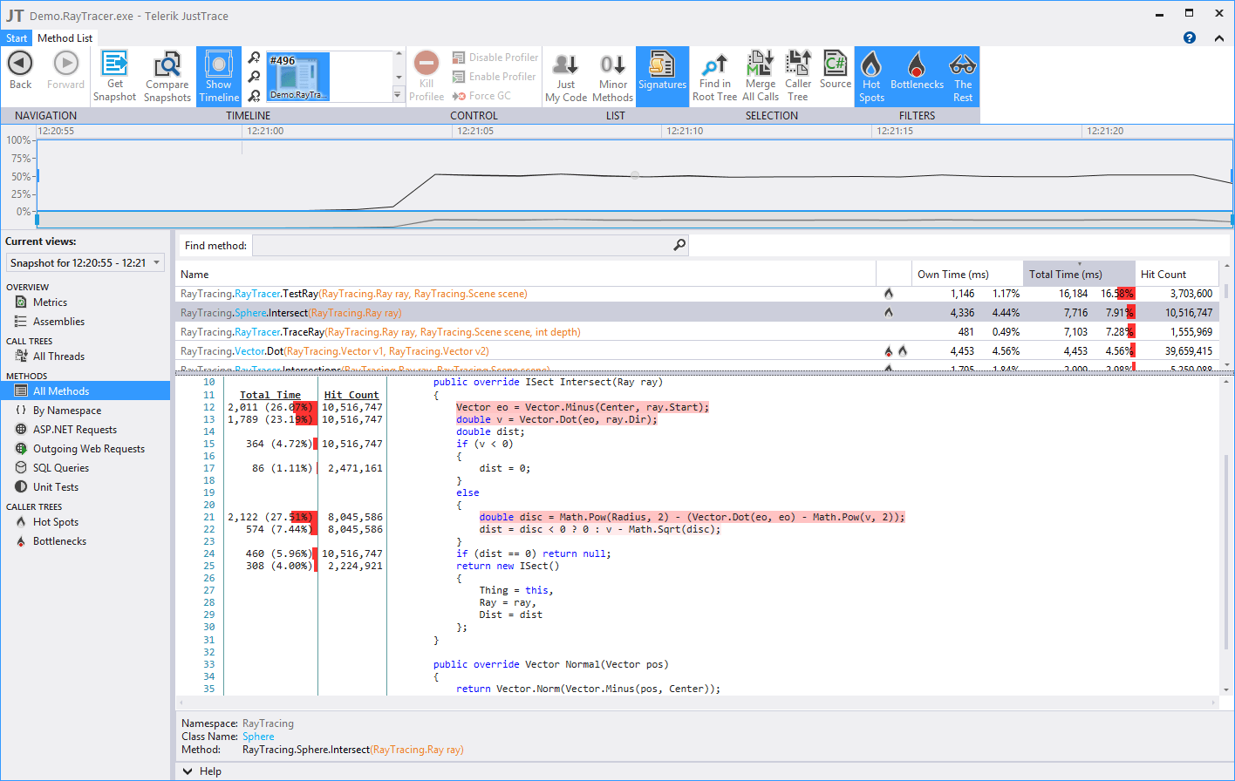Open Unit Tests view
The height and width of the screenshot is (781, 1235).
(x=56, y=487)
